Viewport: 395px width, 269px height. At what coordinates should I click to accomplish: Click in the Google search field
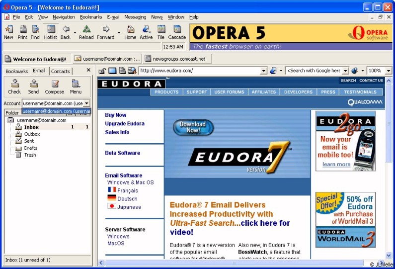(314, 71)
